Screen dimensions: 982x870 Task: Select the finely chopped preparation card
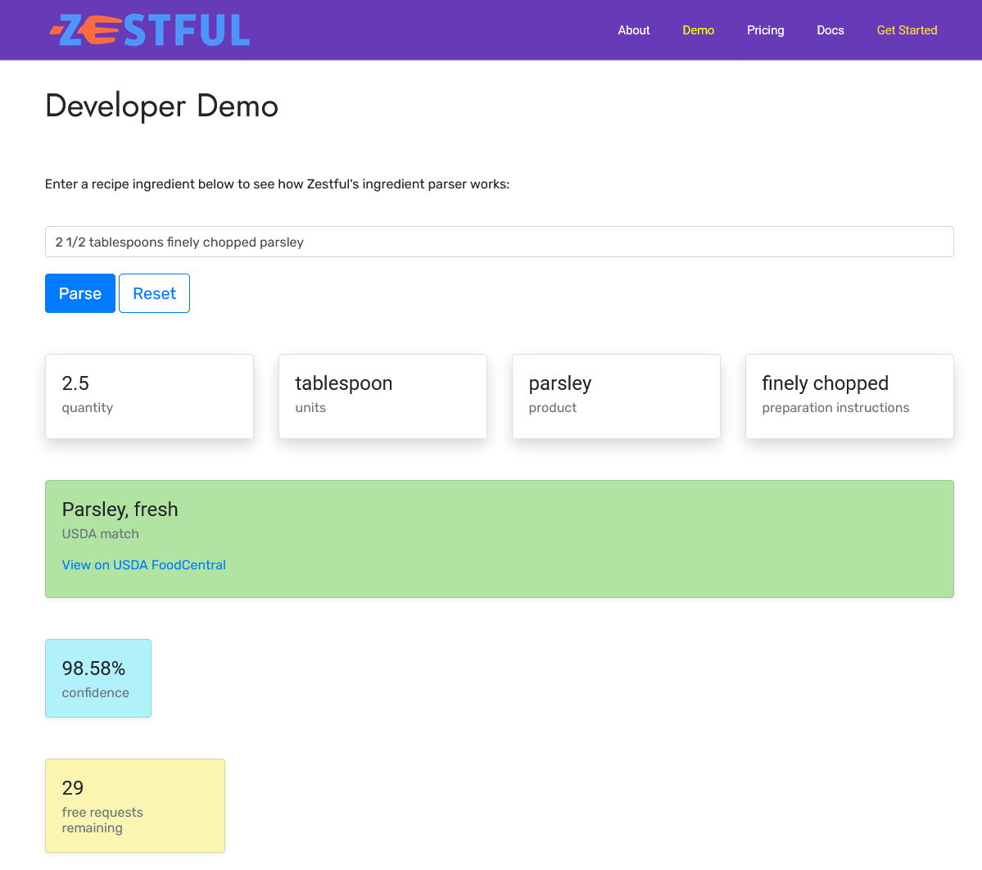849,396
